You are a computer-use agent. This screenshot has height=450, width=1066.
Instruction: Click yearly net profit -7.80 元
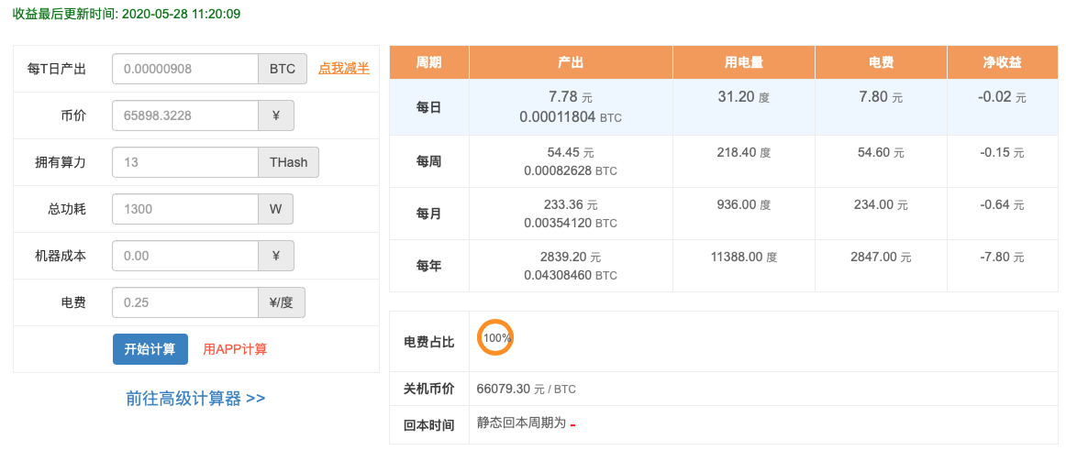[x=1003, y=258]
